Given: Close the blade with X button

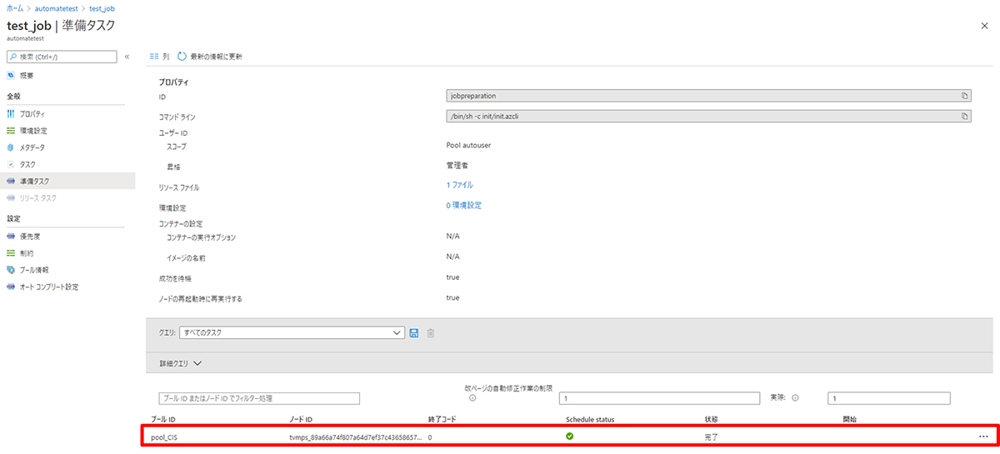Looking at the screenshot, I should 985,27.
